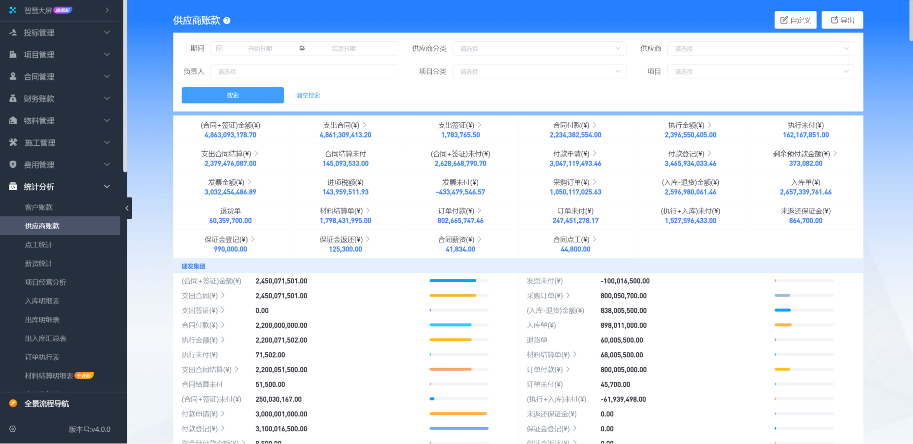Open the 点工统计 sidebar menu item

click(x=38, y=244)
